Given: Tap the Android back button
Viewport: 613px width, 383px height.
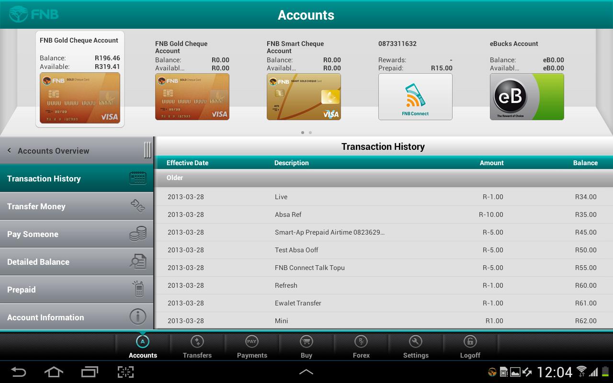Looking at the screenshot, I should click(18, 372).
